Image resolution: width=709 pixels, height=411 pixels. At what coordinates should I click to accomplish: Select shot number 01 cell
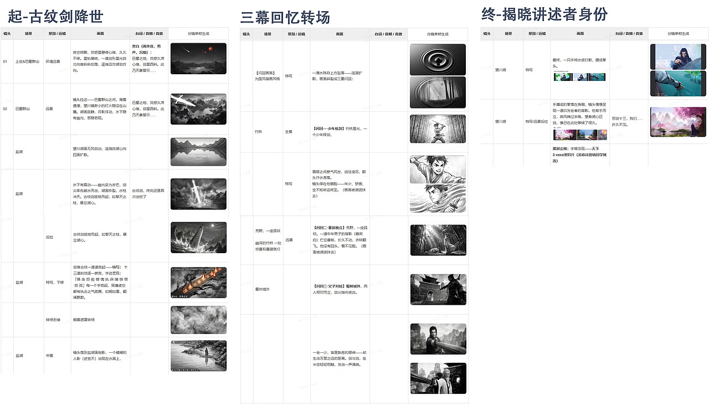[6, 61]
